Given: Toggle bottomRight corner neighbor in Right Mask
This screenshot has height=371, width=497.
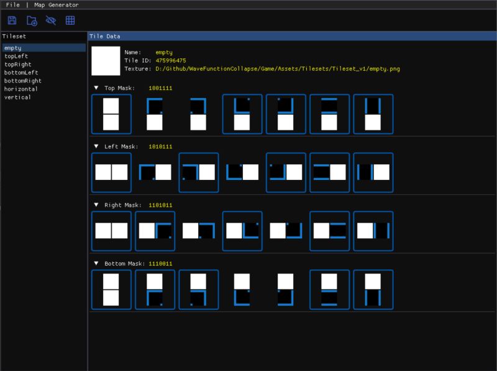Looking at the screenshot, I should pos(286,231).
